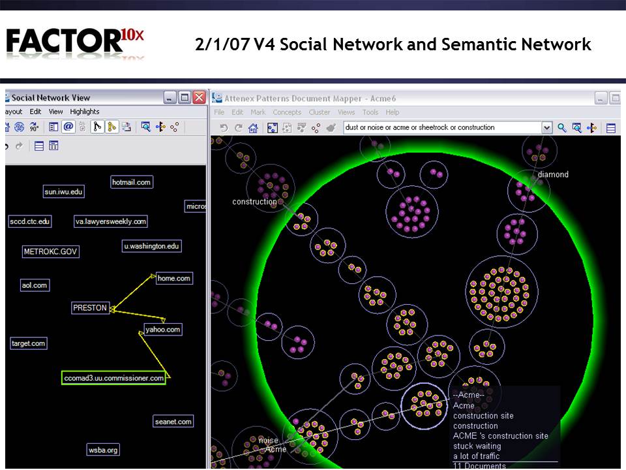Click the concentric circles layout icon
The height and width of the screenshot is (470, 626).
[19, 127]
